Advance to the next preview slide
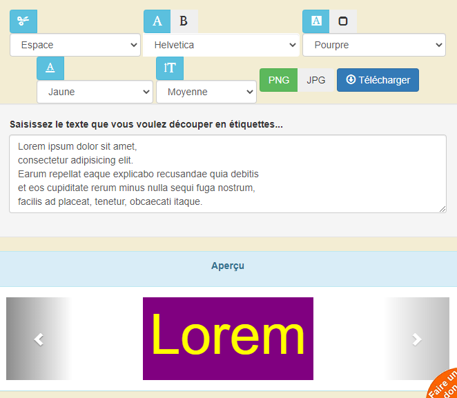Screen dimensions: 457x398 [417, 339]
